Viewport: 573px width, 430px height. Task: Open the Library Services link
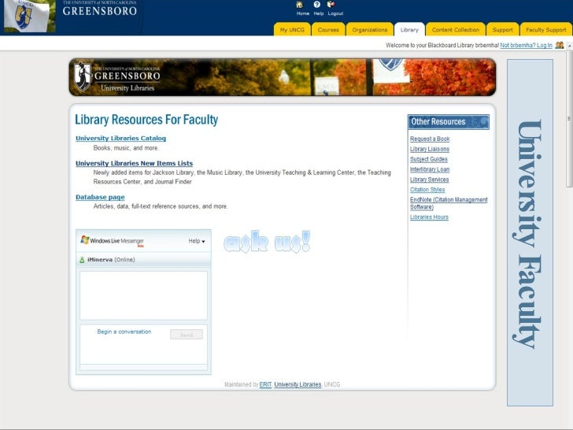pos(430,180)
